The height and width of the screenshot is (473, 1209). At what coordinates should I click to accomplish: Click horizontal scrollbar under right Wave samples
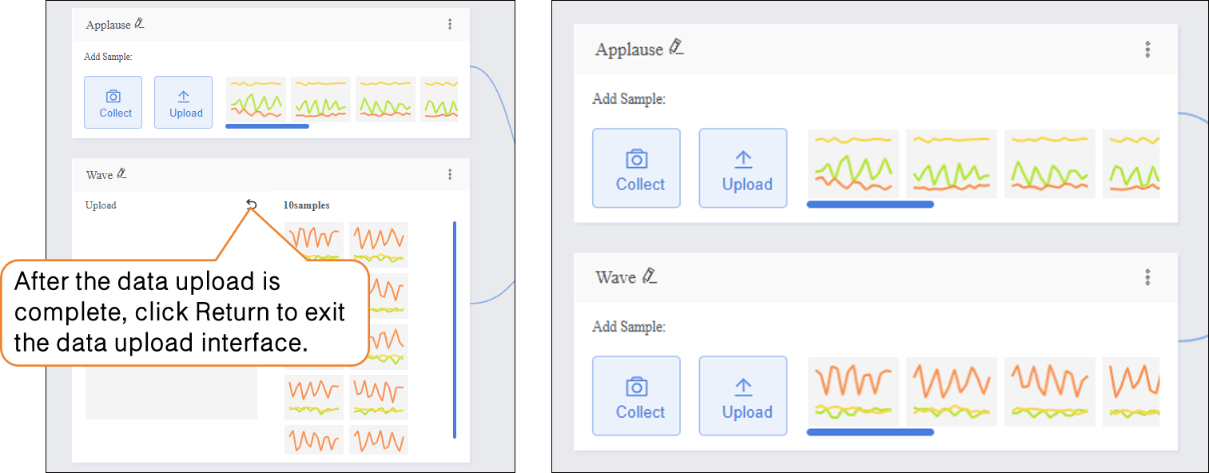pos(870,432)
